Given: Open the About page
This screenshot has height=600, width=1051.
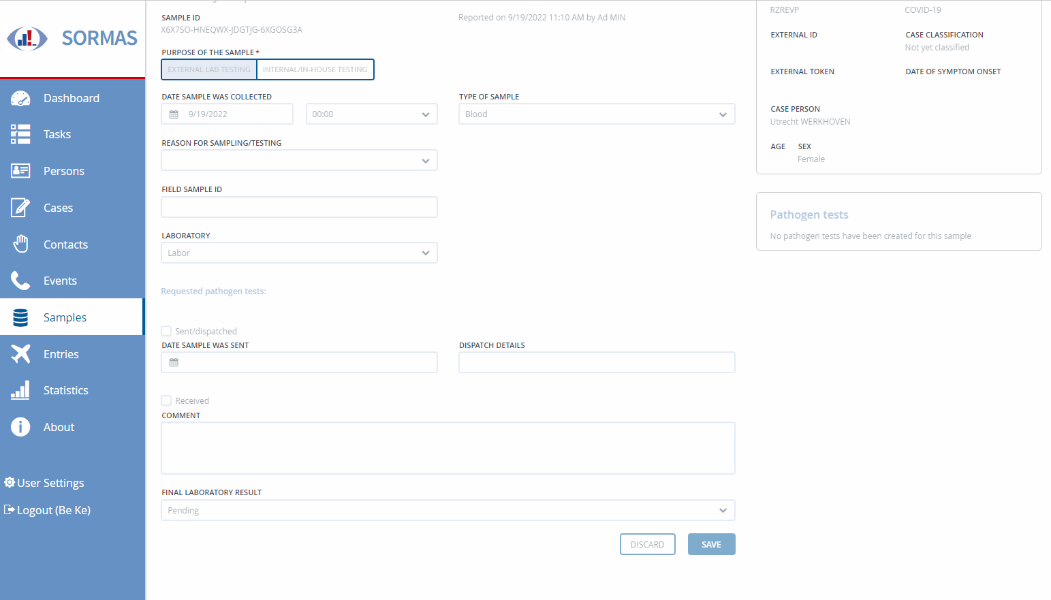Looking at the screenshot, I should 72,427.
